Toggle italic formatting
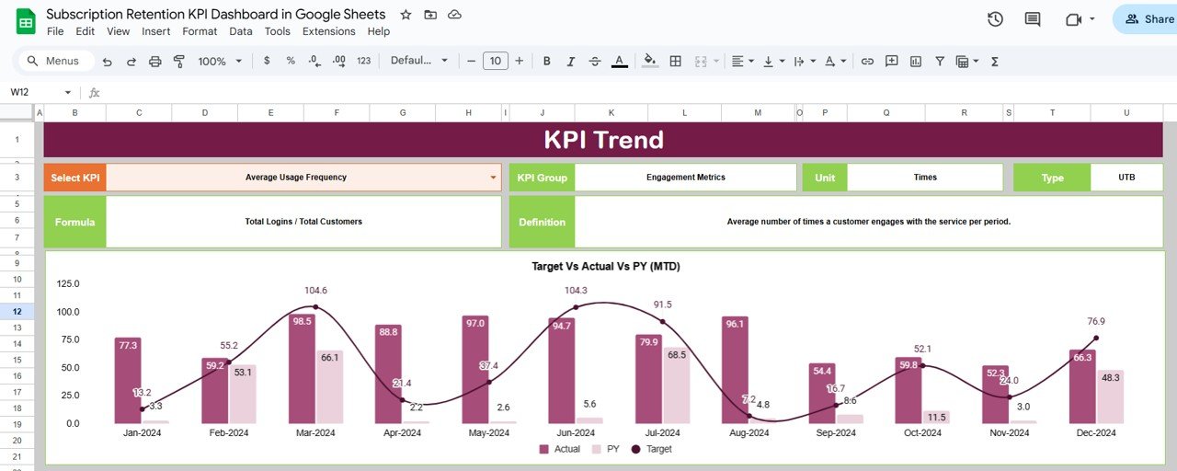 (x=571, y=61)
